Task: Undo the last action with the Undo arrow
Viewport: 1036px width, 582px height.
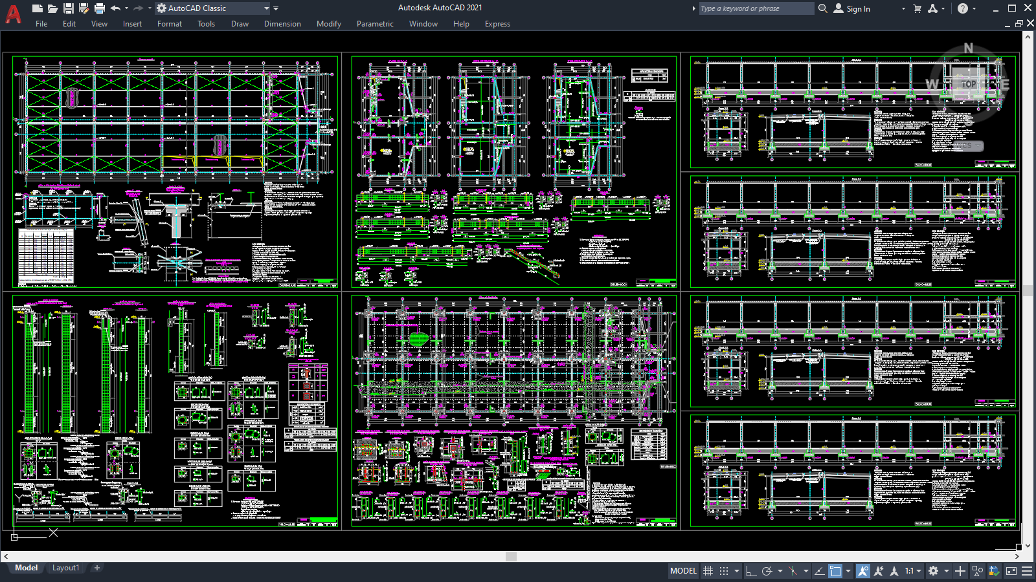Action: [x=117, y=8]
